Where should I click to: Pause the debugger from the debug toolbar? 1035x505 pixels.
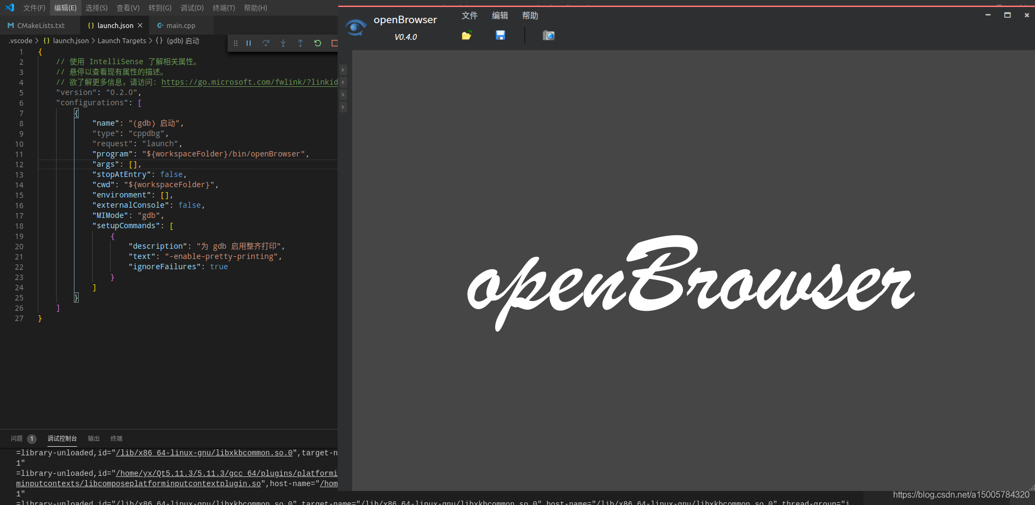pyautogui.click(x=249, y=43)
